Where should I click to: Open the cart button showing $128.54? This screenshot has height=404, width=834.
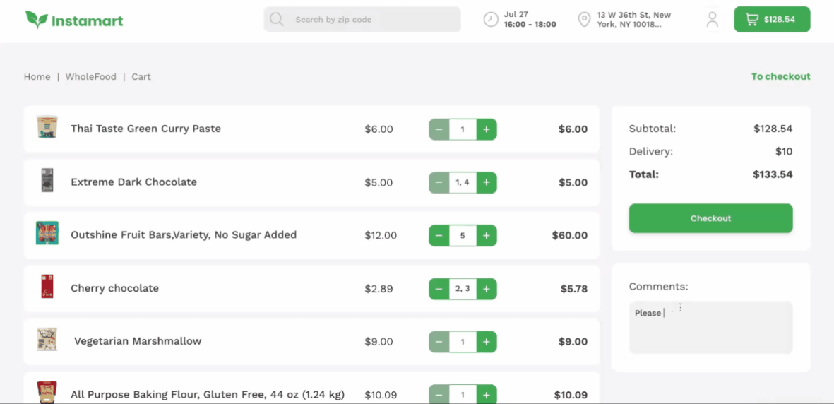point(772,19)
